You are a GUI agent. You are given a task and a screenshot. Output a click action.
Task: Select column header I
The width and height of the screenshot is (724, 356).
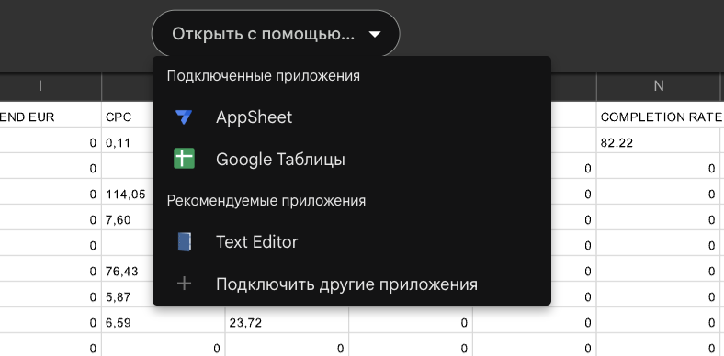coord(40,86)
